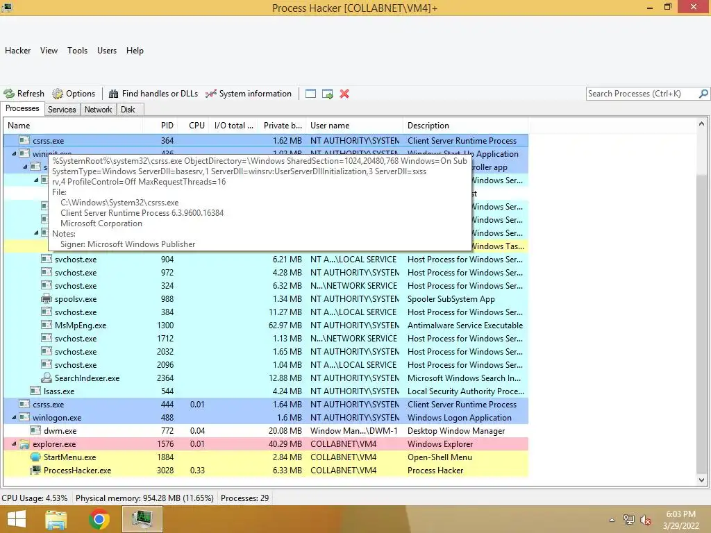
Task: Click the SearchIndexer.exe icon
Action: click(47, 378)
